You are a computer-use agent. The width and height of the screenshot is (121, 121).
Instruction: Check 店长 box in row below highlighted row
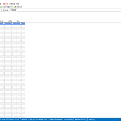tap(21, 26)
